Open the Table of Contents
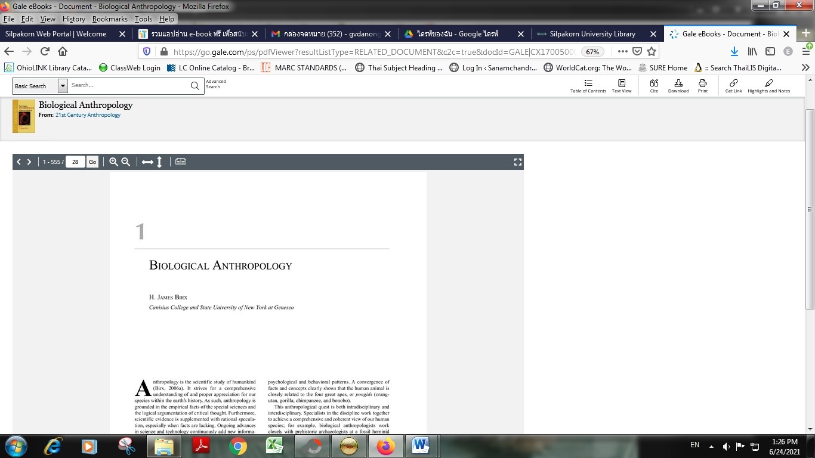Image resolution: width=815 pixels, height=458 pixels. [x=588, y=86]
